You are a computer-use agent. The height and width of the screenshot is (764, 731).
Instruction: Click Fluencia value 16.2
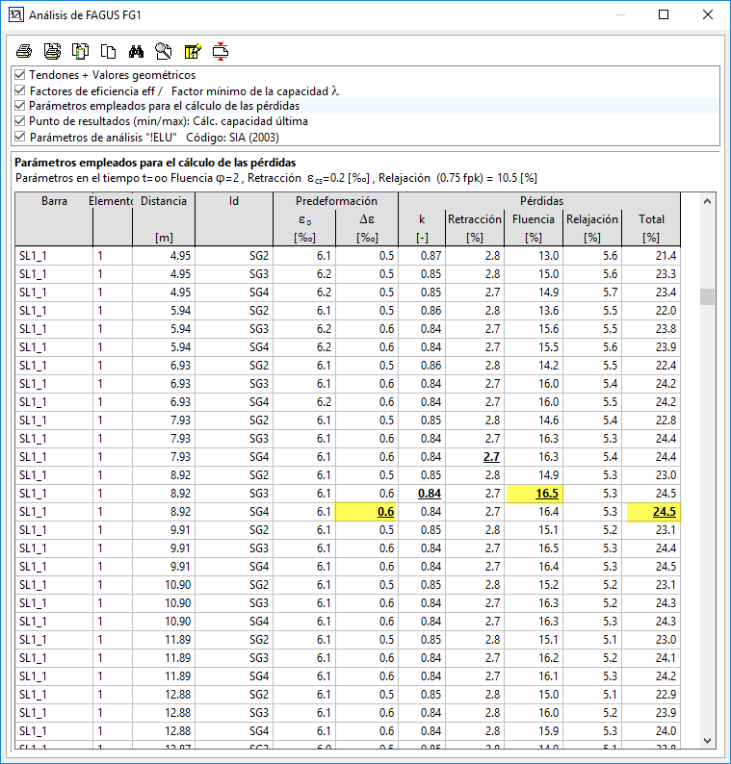[549, 658]
